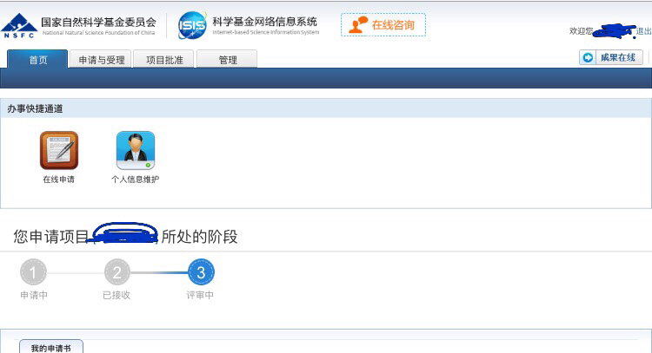Open the 个人信息维护 person icon

tap(136, 150)
